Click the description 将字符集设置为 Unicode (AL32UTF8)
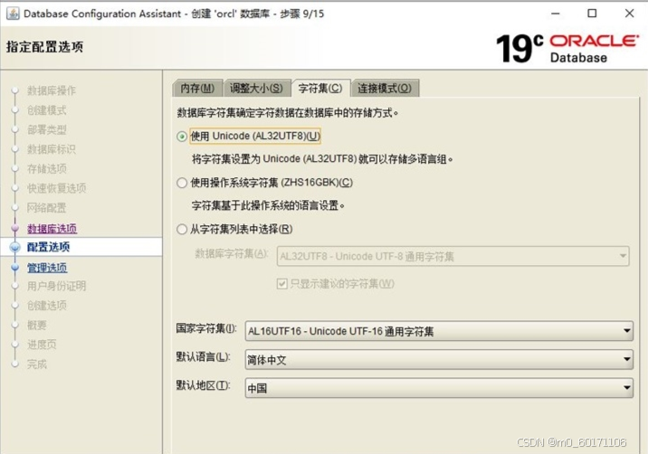The width and height of the screenshot is (648, 454). click(x=322, y=159)
